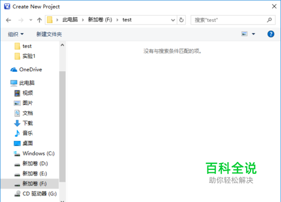281x202 pixels.
Task: Click the 文档 document icon
Action: tap(17, 113)
